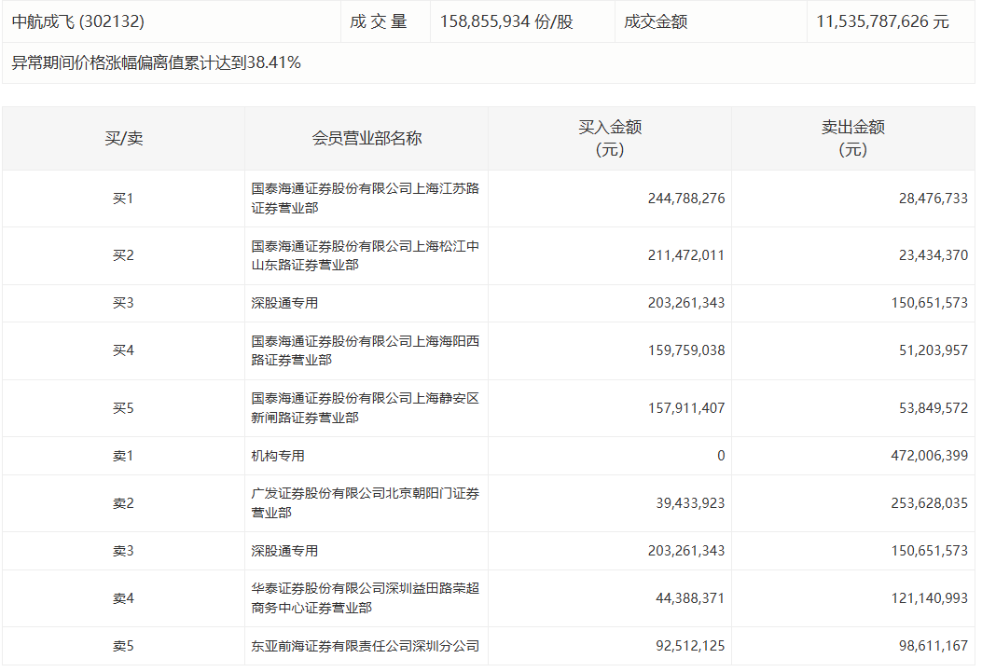Click the 买/卖 column header
The width and height of the screenshot is (982, 672).
click(123, 138)
